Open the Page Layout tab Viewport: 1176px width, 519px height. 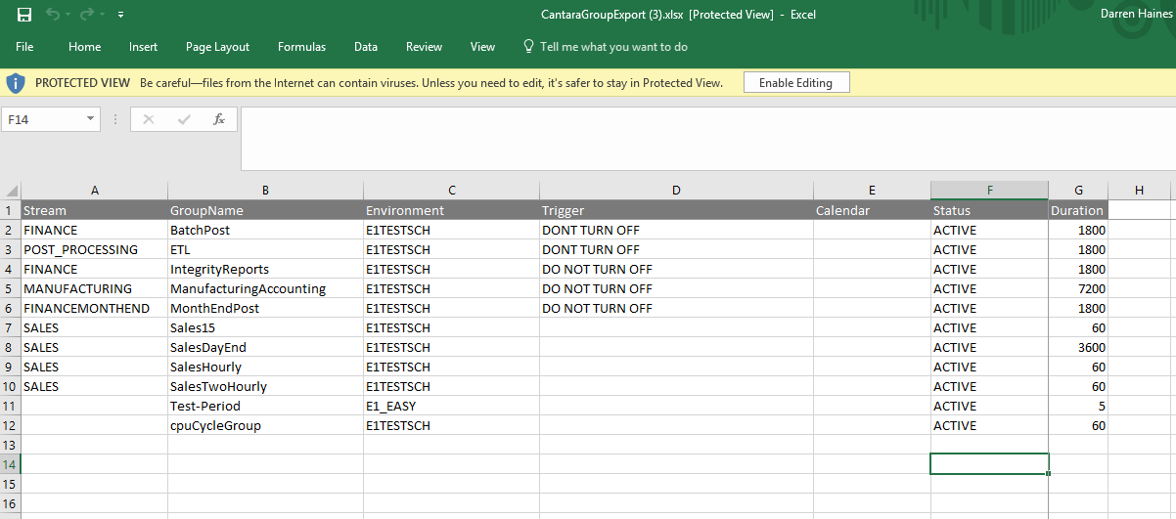(217, 47)
